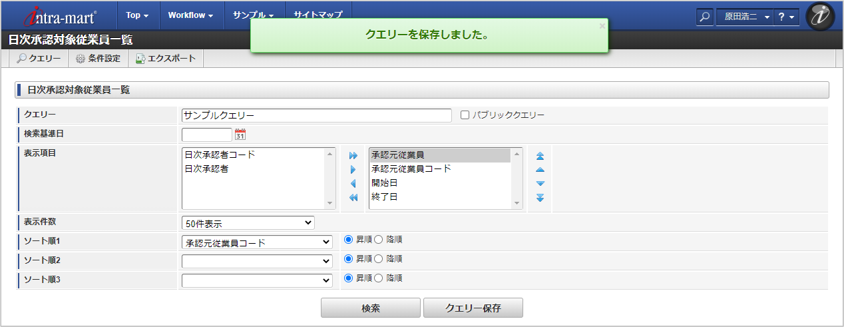Move all items left with double-arrow icon
844x327 pixels.
pyautogui.click(x=353, y=198)
